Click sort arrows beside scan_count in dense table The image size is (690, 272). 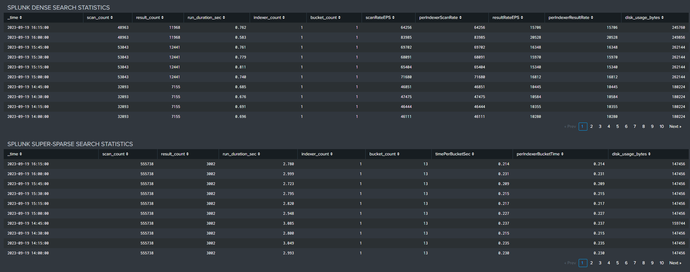click(112, 18)
